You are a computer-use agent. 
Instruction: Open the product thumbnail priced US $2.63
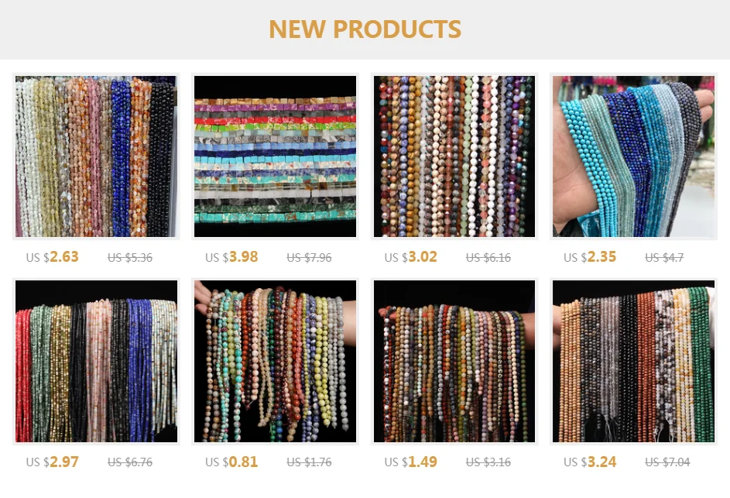point(96,156)
